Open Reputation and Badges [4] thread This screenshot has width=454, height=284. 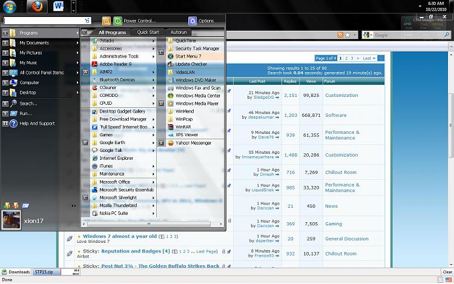(x=136, y=251)
